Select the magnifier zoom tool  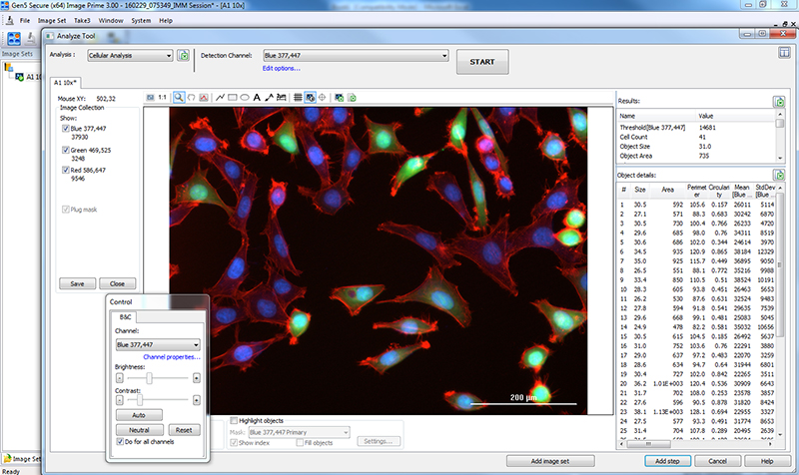pos(178,97)
